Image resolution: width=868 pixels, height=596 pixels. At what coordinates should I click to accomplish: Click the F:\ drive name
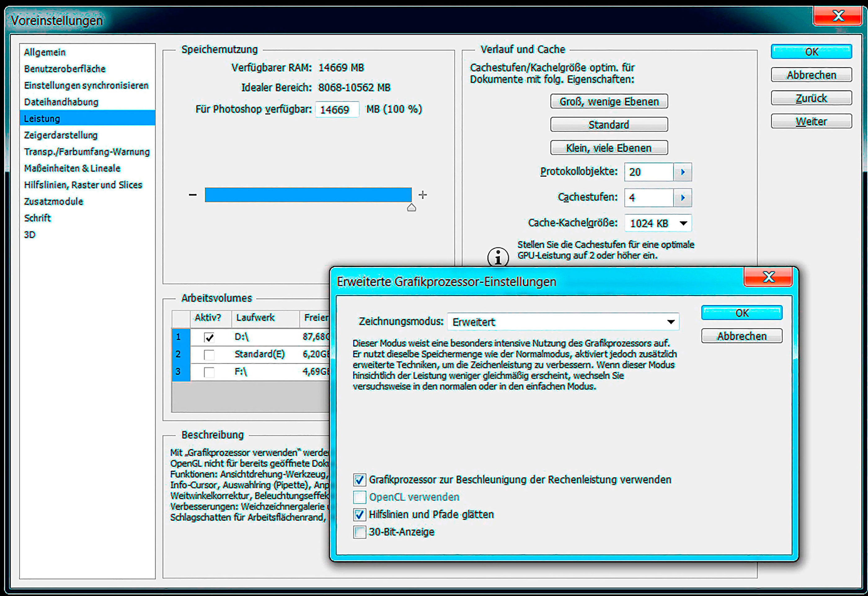241,372
